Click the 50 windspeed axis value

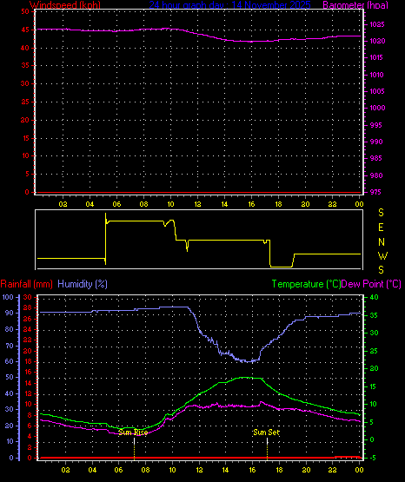pyautogui.click(x=25, y=11)
